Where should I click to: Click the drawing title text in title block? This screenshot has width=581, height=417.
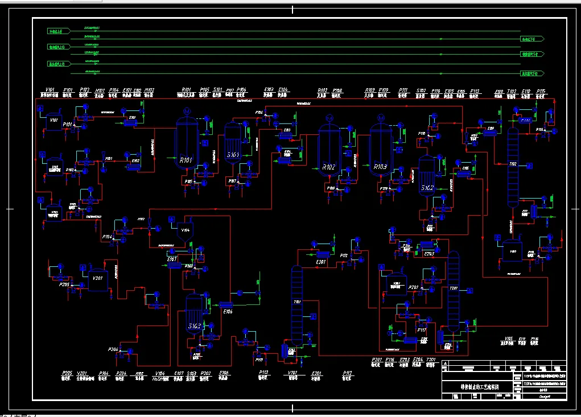[480, 387]
